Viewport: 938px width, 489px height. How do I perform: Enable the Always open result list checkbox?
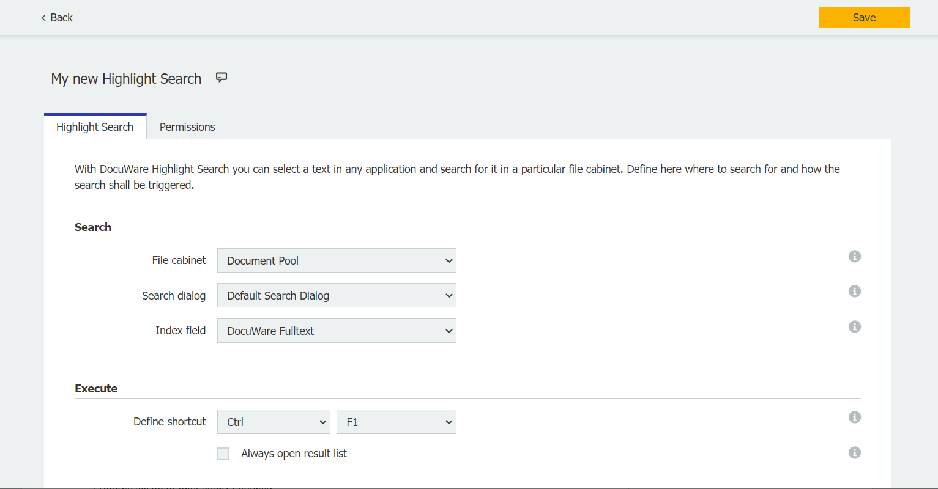[x=223, y=454]
